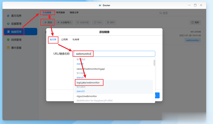Click the suggestion list scrollbar
This screenshot has width=213, height=124.
154,63
